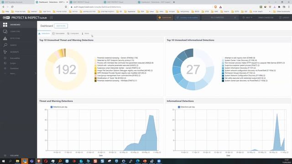This screenshot has width=292, height=164.
Task: Go back with browser back arrow
Action: pyautogui.click(x=3, y=7)
